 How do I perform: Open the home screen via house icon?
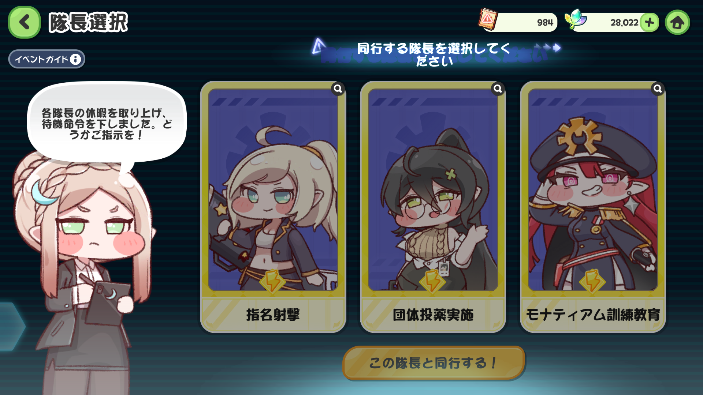(x=677, y=22)
